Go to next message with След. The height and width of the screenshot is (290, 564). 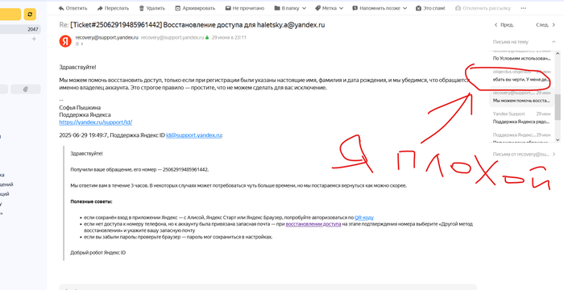[545, 25]
